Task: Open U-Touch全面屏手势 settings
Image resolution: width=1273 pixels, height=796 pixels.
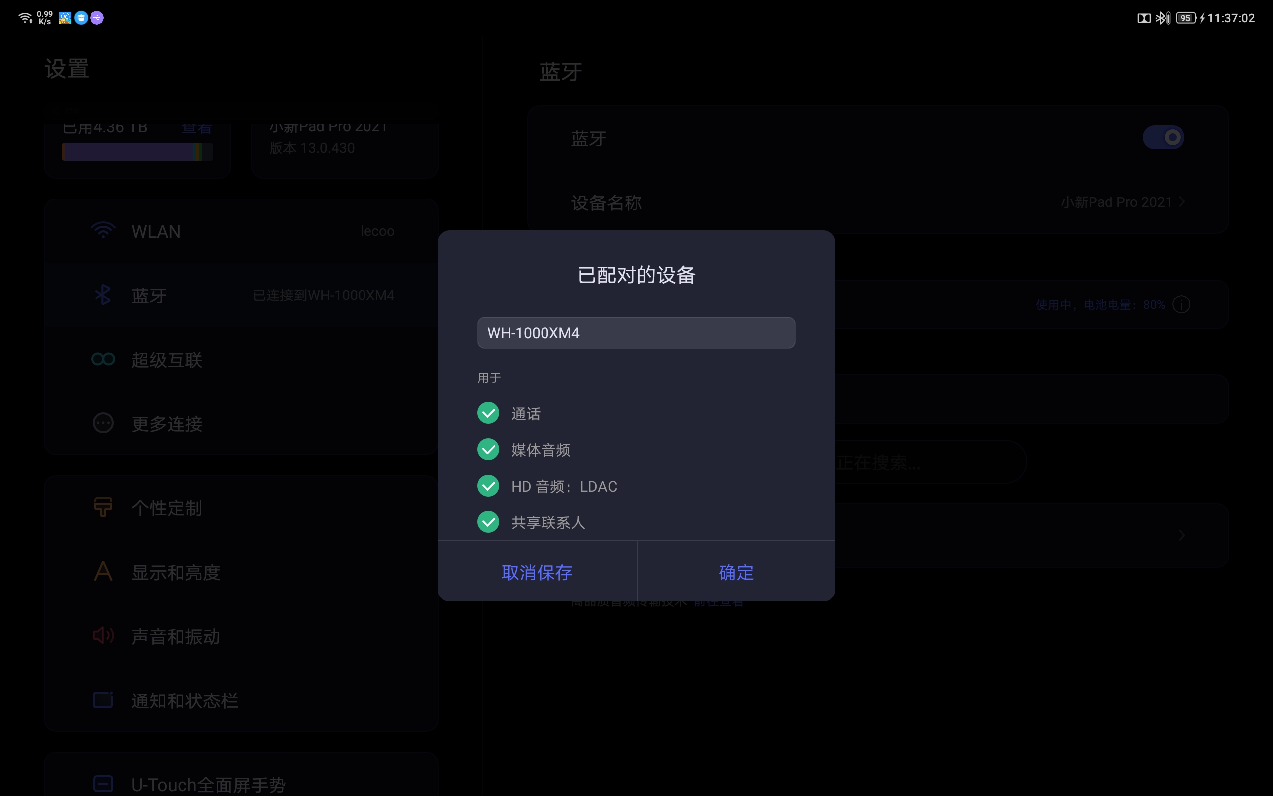Action: 242,784
